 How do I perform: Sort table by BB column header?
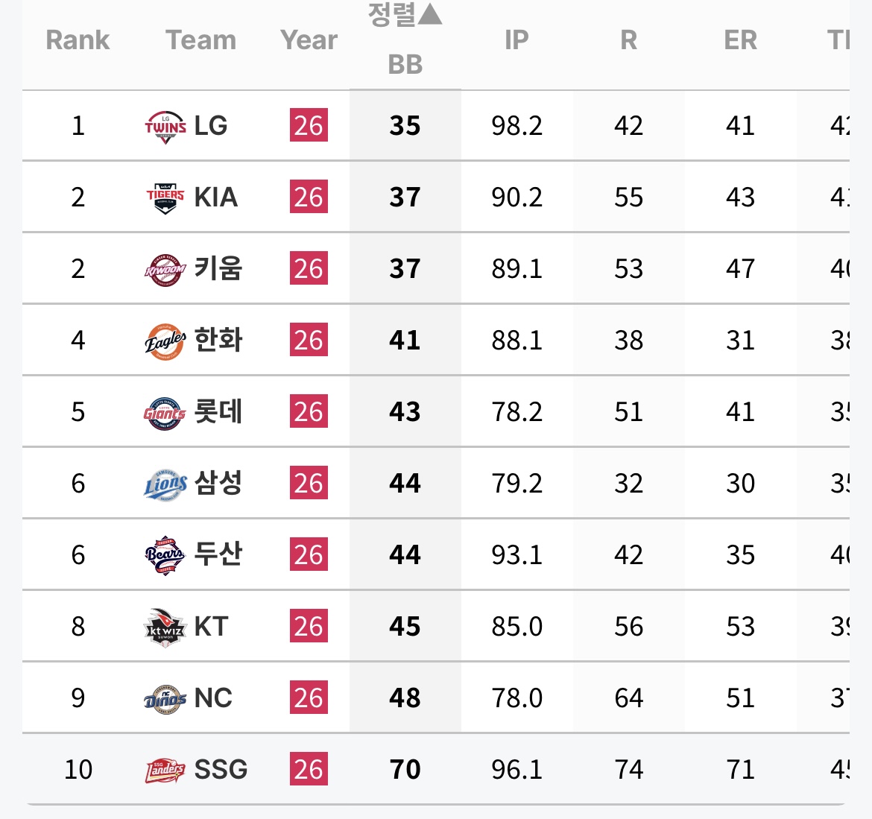(x=405, y=65)
